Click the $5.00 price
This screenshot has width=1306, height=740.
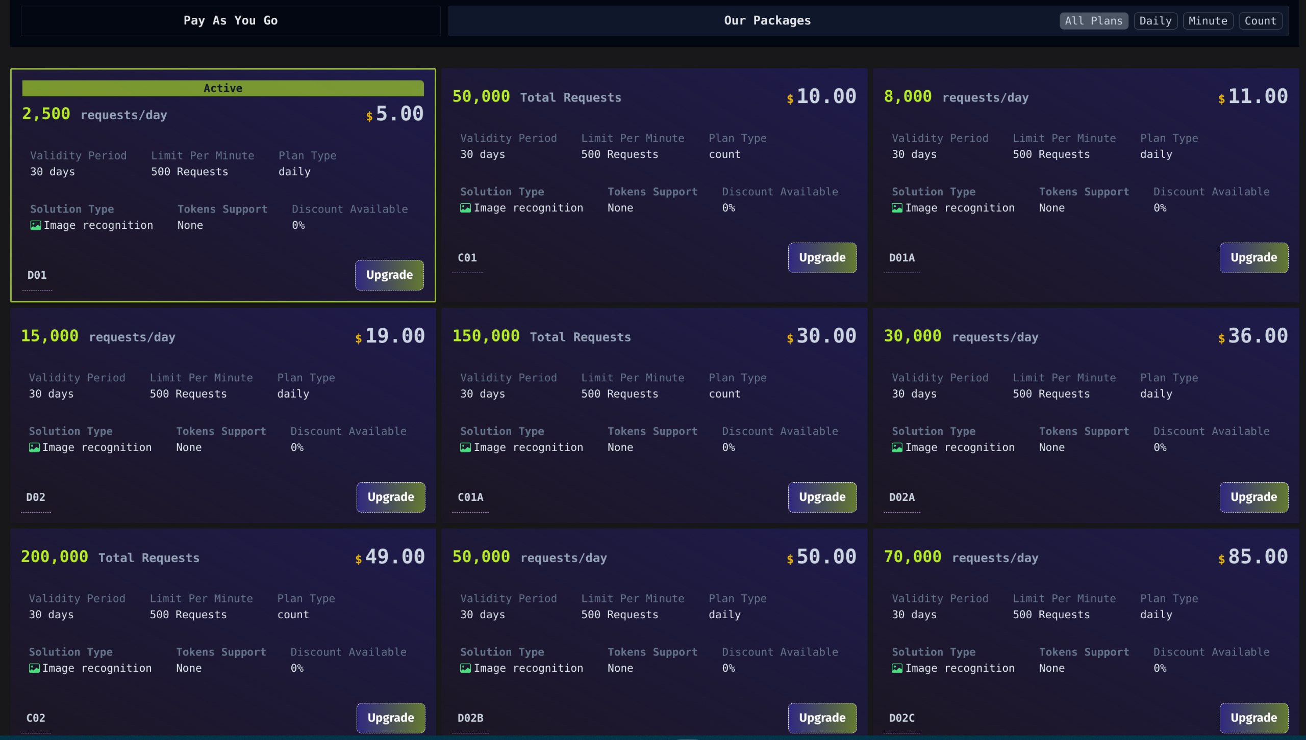coord(395,114)
